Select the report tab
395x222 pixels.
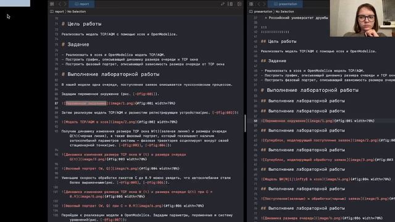pyautogui.click(x=82, y=4)
